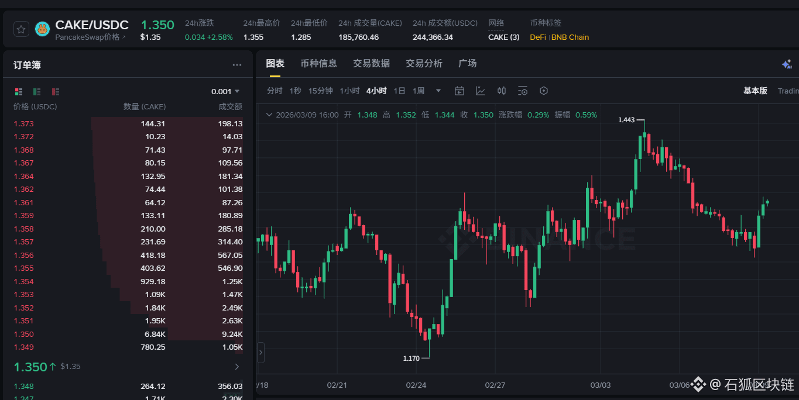Open the 交易数据 tab

pyautogui.click(x=371, y=63)
